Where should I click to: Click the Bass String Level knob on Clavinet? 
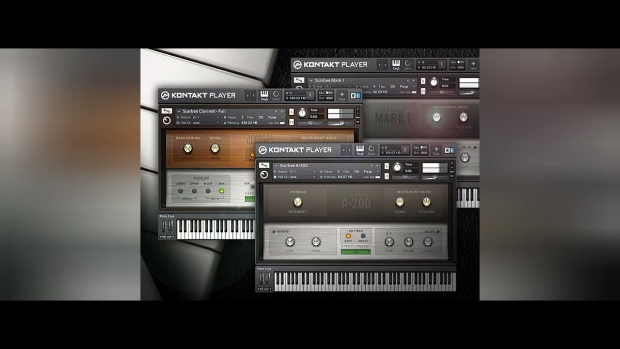pyautogui.click(x=187, y=148)
